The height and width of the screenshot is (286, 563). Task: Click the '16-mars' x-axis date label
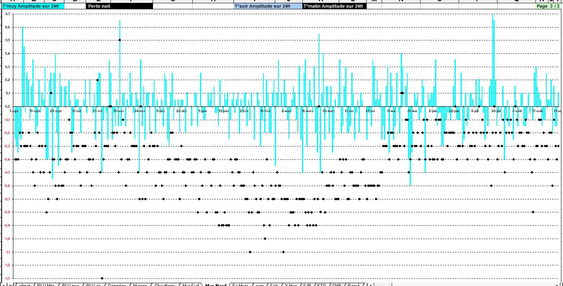coord(308,110)
